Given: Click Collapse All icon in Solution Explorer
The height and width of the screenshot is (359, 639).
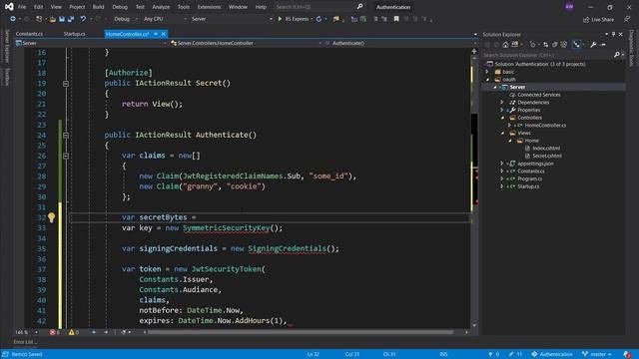Looking at the screenshot, I should 555,44.
